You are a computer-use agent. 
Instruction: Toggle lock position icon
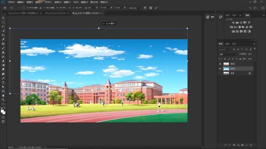pyautogui.click(x=233, y=59)
